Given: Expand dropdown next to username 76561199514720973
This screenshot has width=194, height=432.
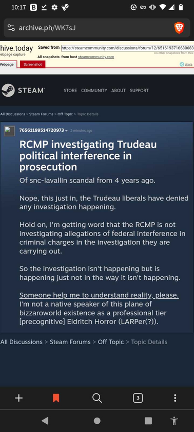Looking at the screenshot, I should tap(66, 131).
